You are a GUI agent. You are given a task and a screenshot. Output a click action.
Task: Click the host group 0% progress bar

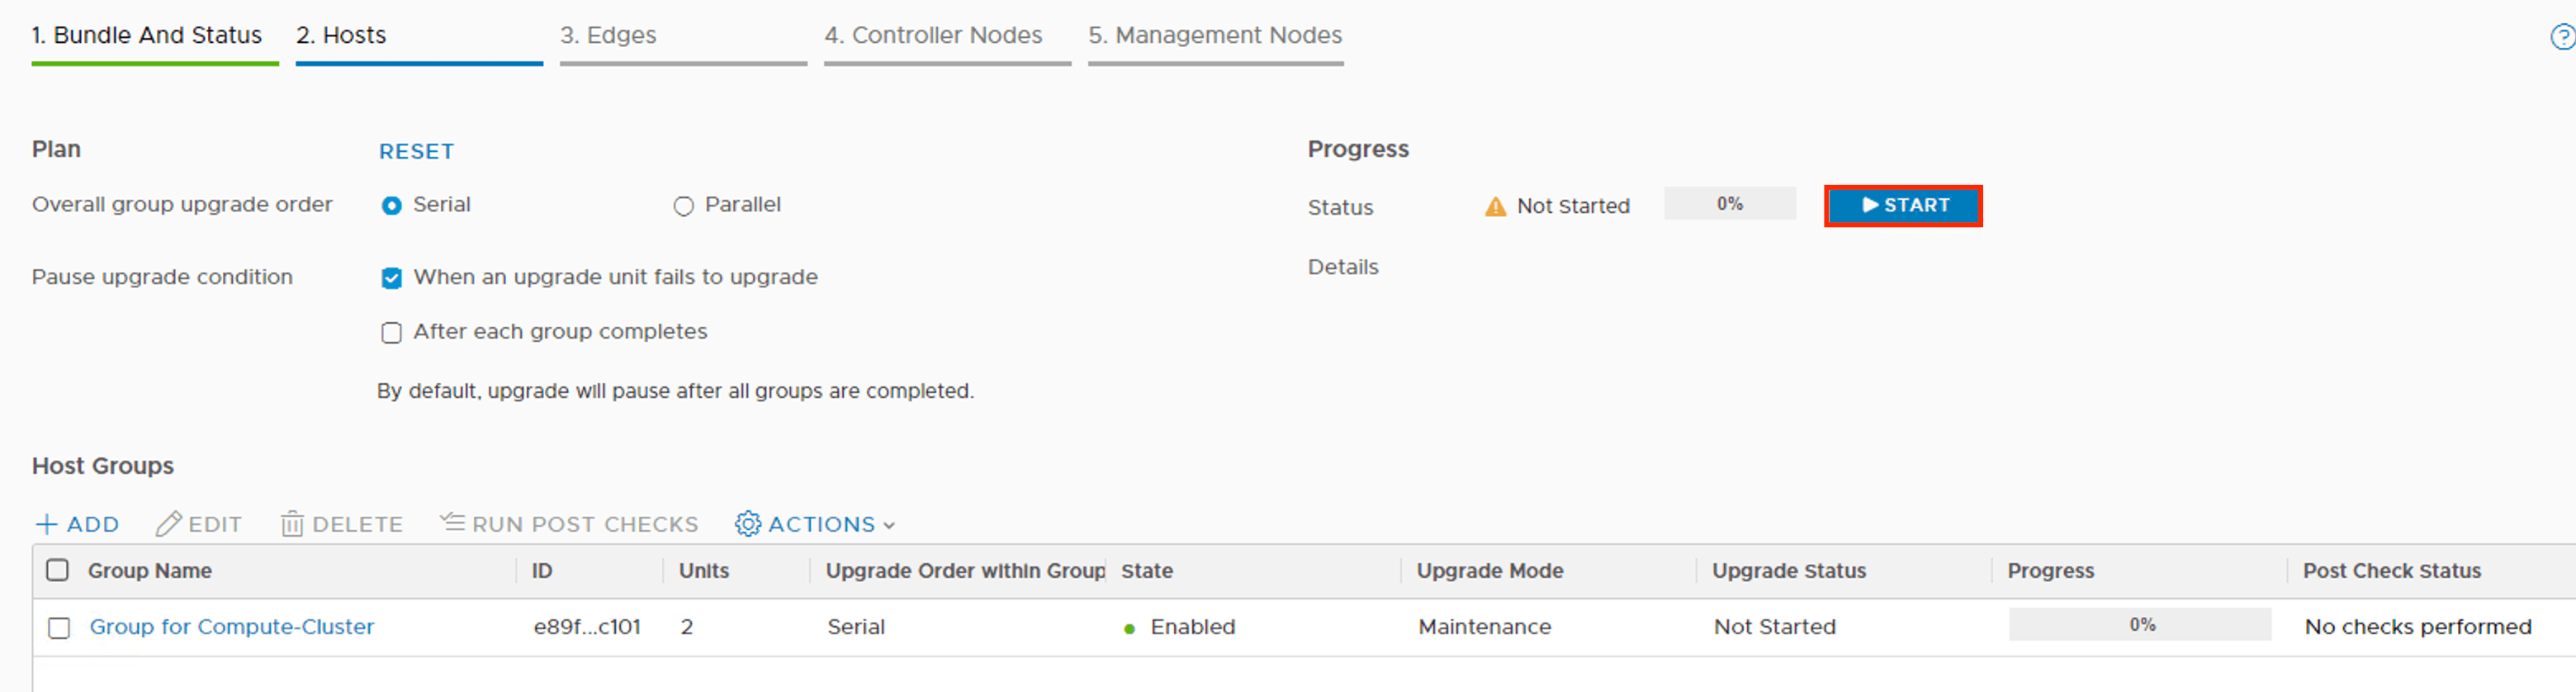[2139, 625]
